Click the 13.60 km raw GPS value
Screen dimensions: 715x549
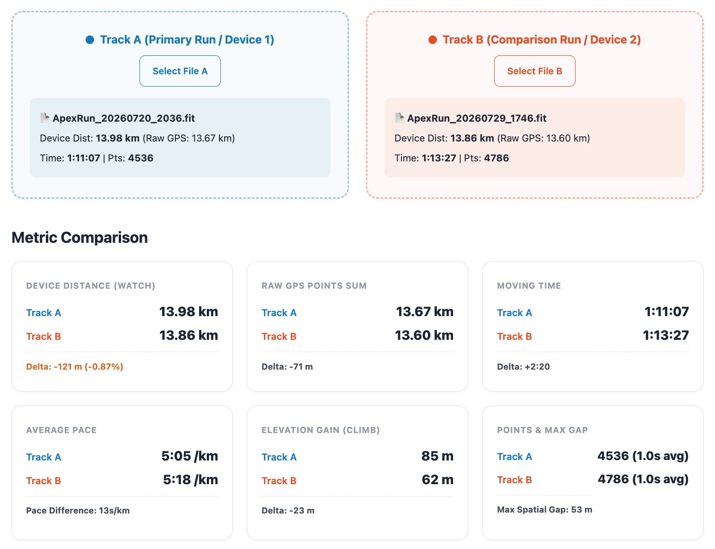point(424,336)
